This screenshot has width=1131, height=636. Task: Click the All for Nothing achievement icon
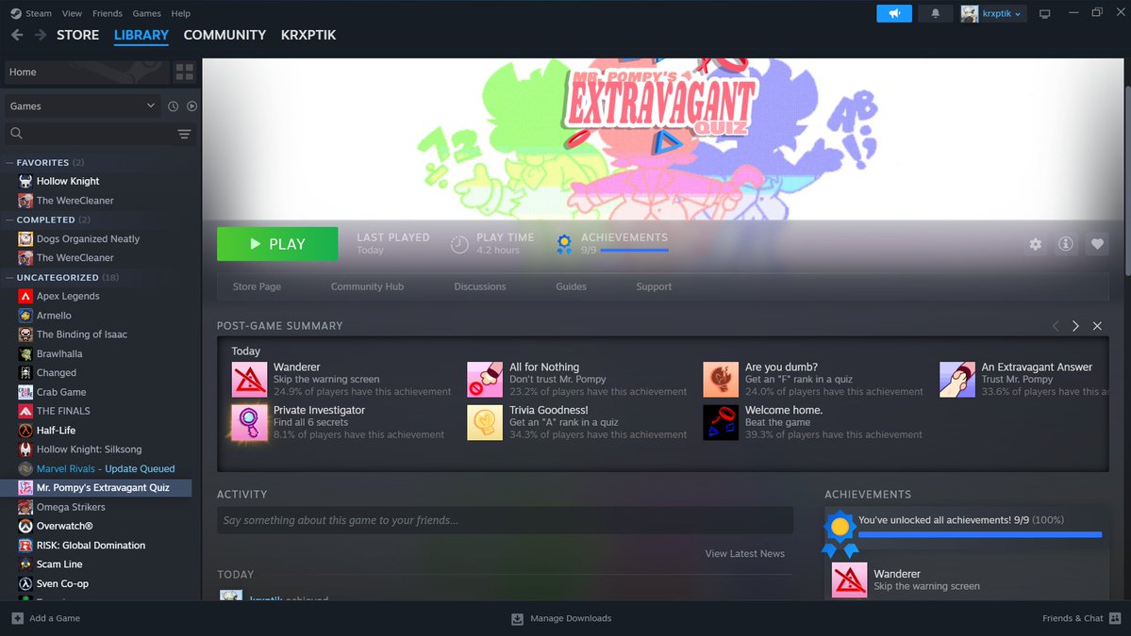(485, 380)
